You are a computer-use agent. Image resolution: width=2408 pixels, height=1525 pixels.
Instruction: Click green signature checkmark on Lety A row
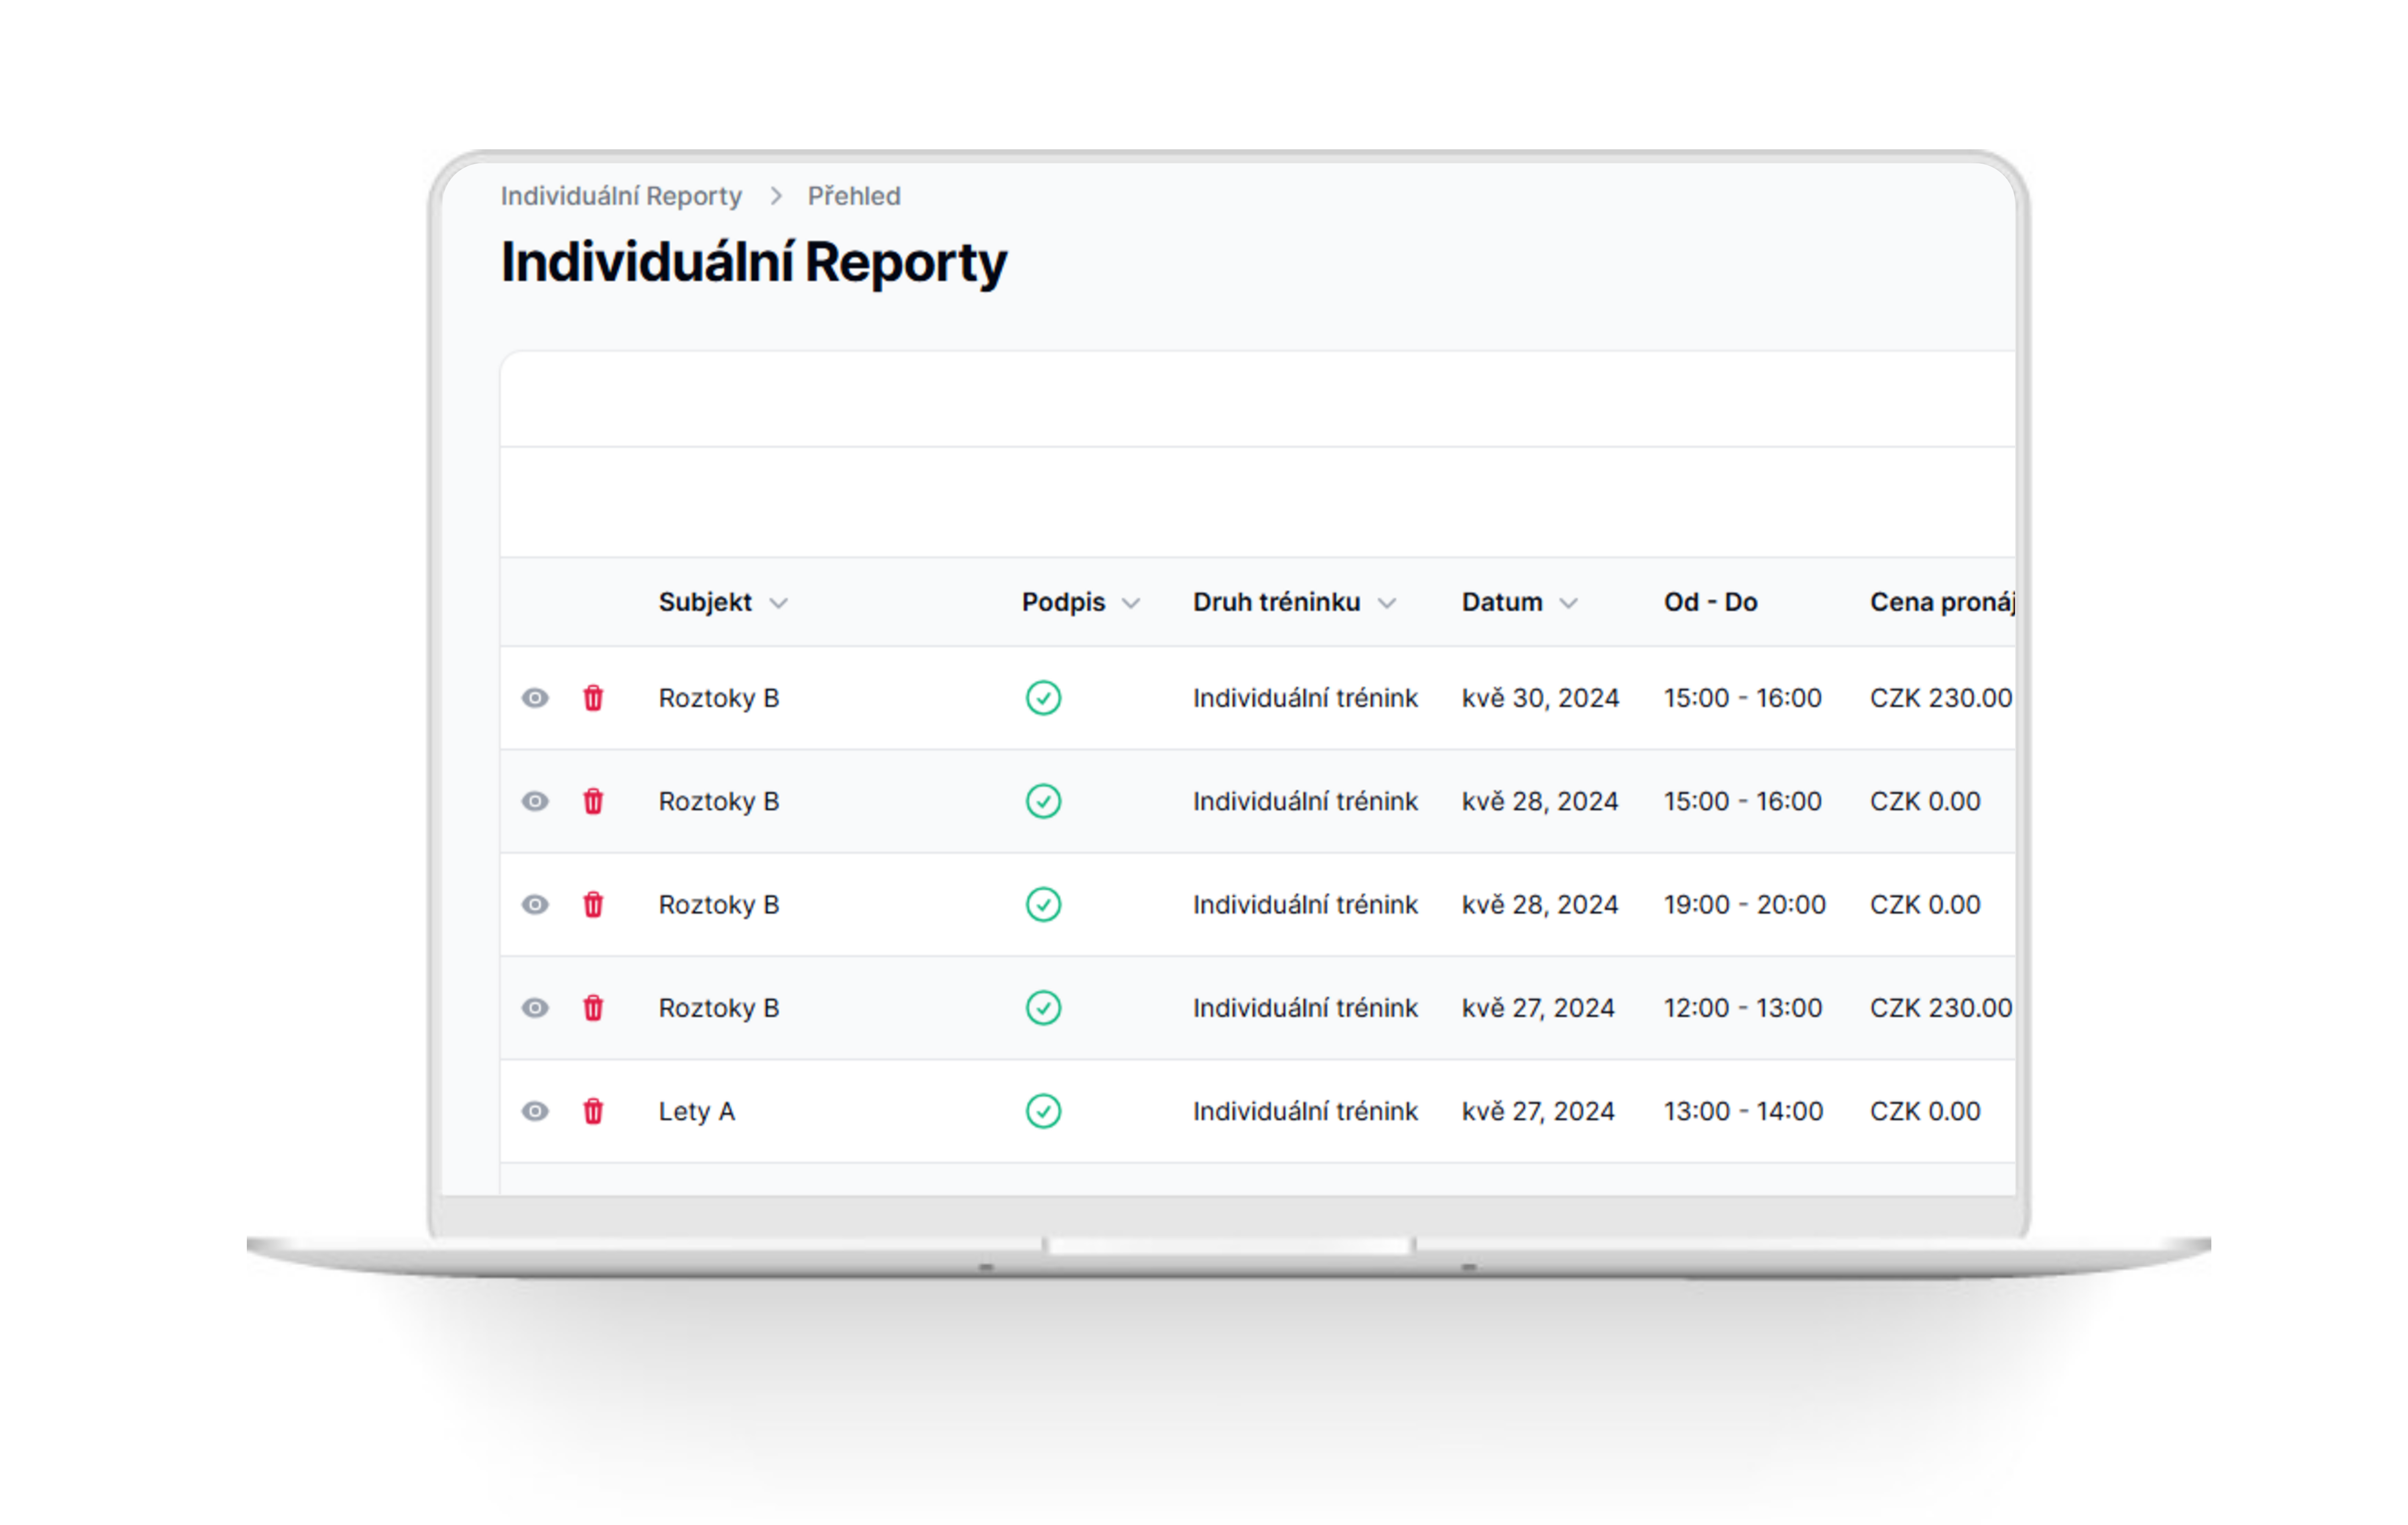1043,1111
